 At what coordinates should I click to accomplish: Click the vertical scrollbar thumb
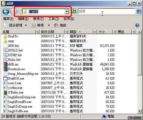tap(139, 55)
